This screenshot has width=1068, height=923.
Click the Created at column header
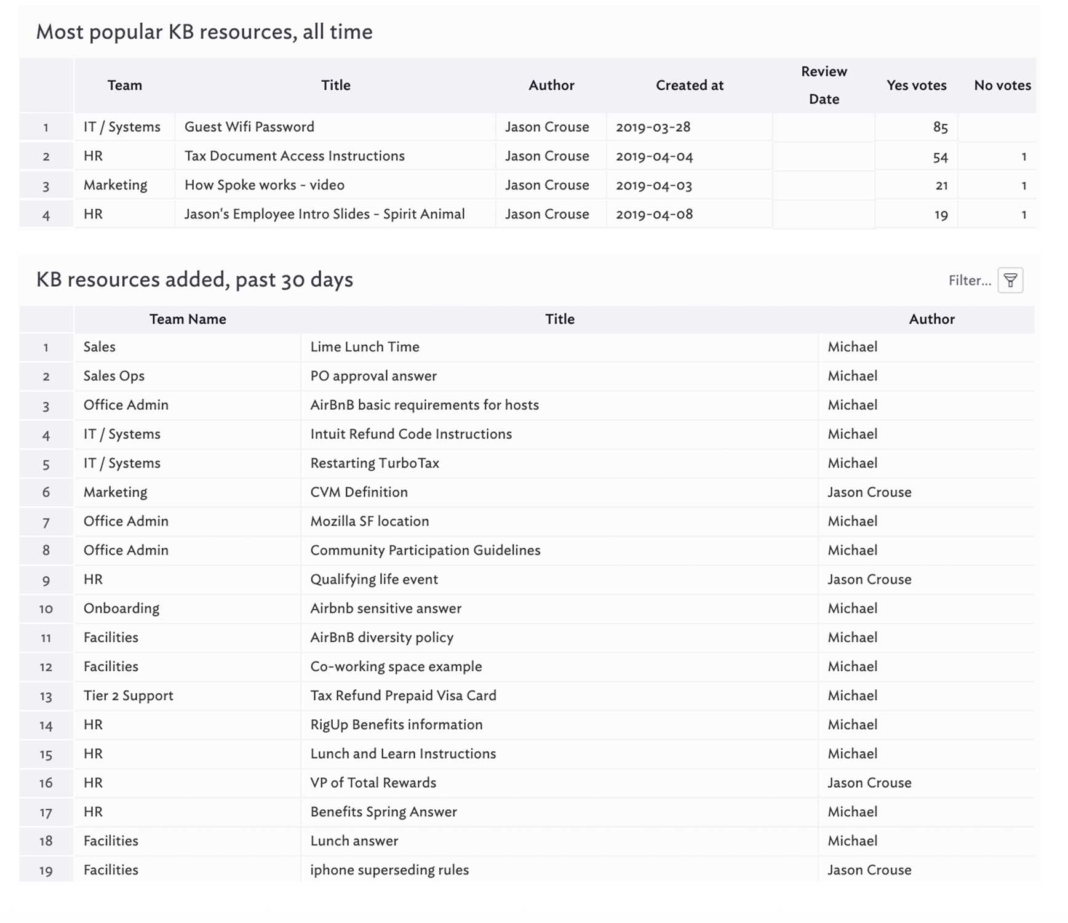[x=690, y=86]
